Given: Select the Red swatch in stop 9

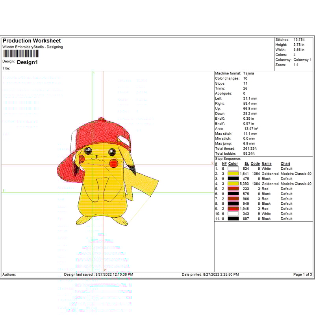Looking at the screenshot, I should [x=233, y=208].
